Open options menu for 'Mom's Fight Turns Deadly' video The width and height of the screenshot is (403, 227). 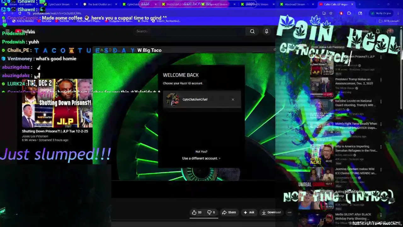click(381, 124)
